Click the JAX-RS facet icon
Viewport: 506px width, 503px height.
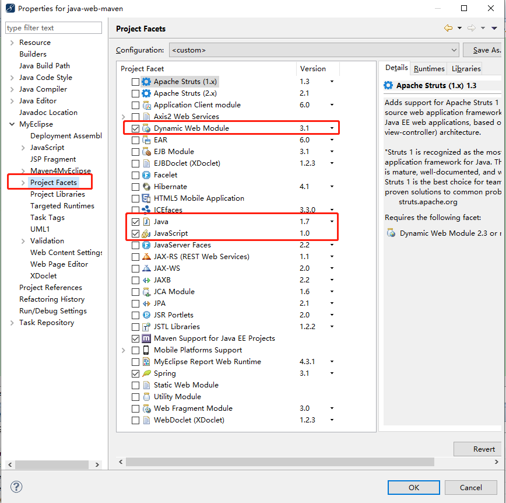[x=146, y=257]
